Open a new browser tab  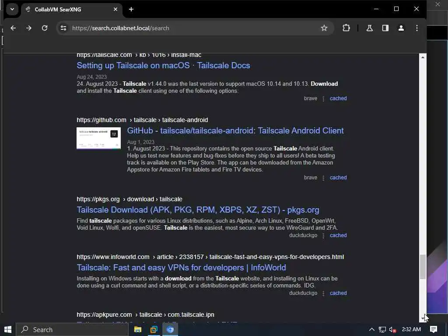click(131, 9)
